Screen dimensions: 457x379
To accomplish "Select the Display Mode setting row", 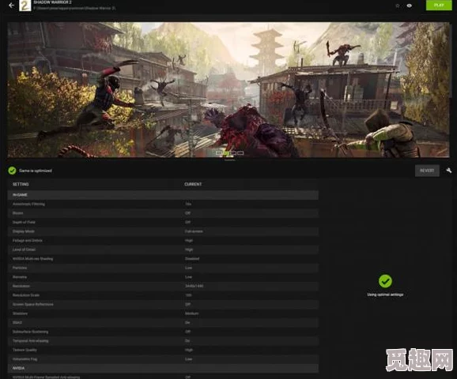I will (163, 231).
